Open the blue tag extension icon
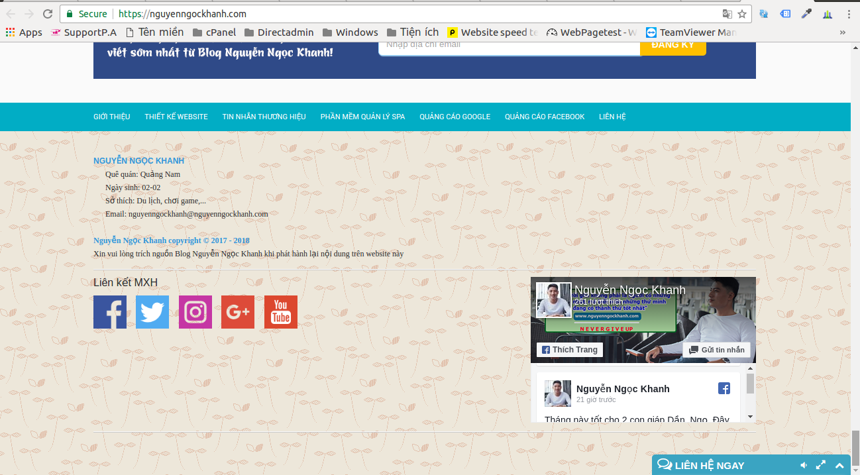860x475 pixels. click(x=785, y=14)
